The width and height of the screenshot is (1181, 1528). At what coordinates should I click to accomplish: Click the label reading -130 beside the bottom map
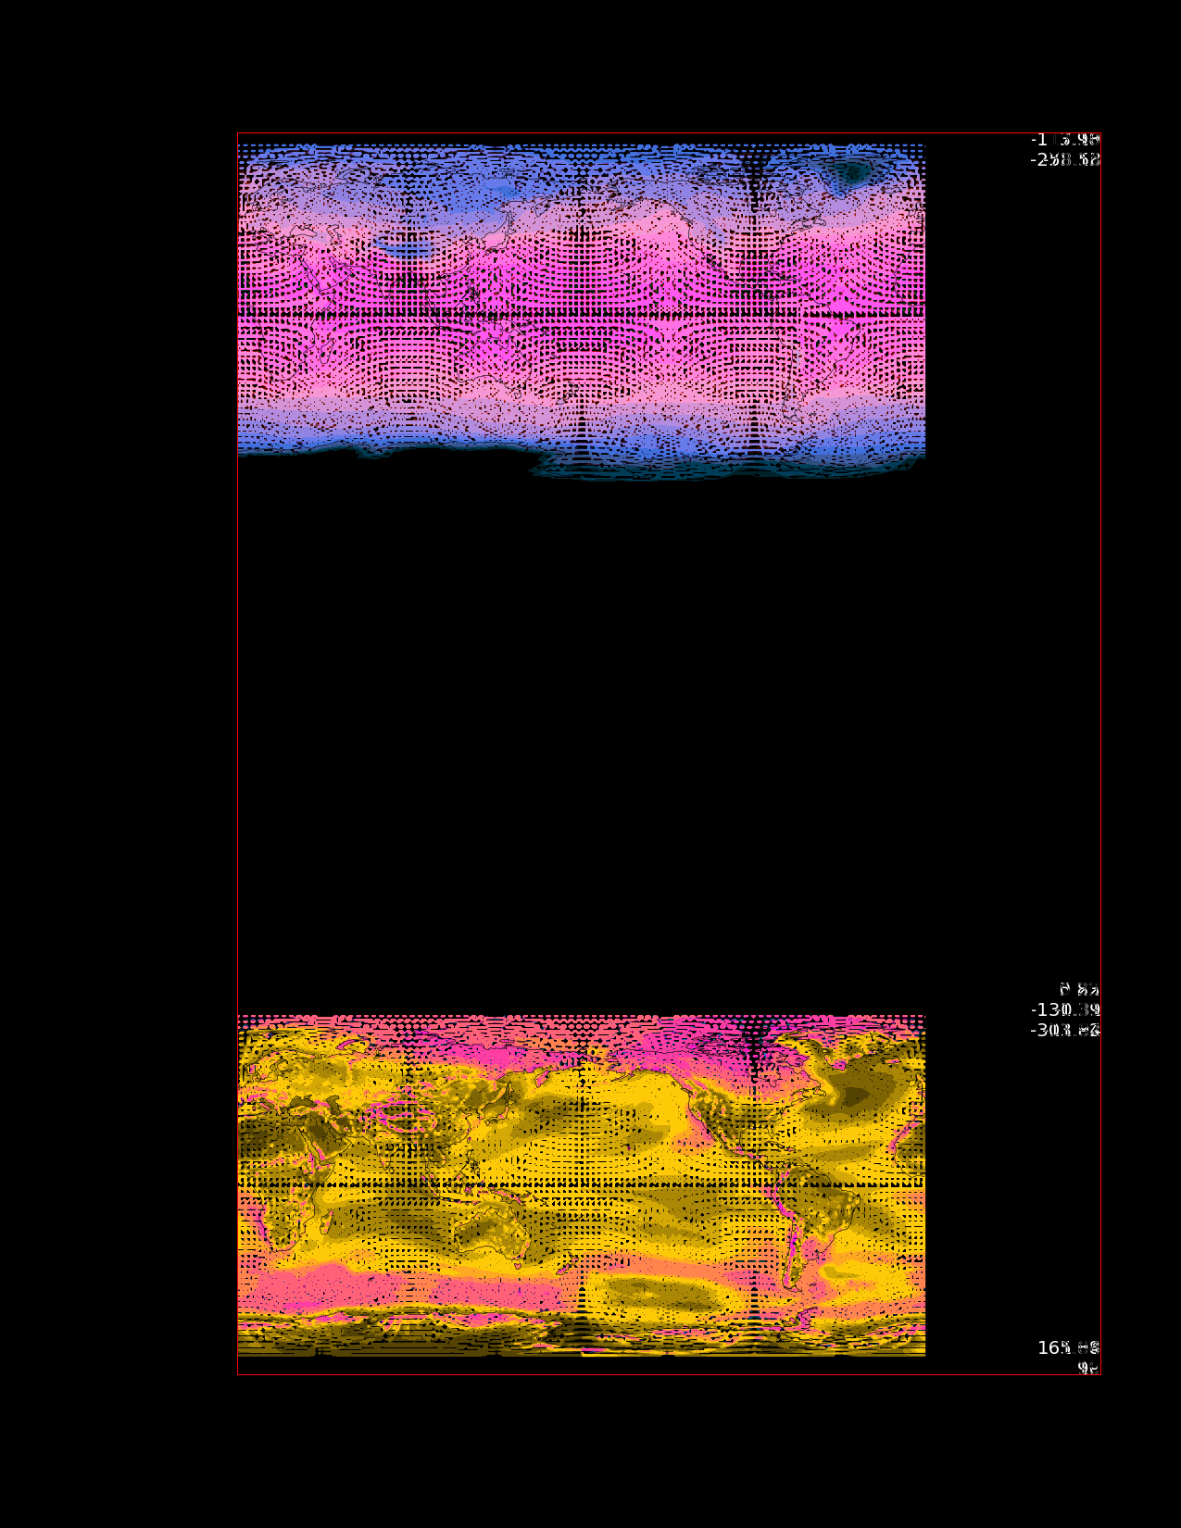pyautogui.click(x=1064, y=1009)
